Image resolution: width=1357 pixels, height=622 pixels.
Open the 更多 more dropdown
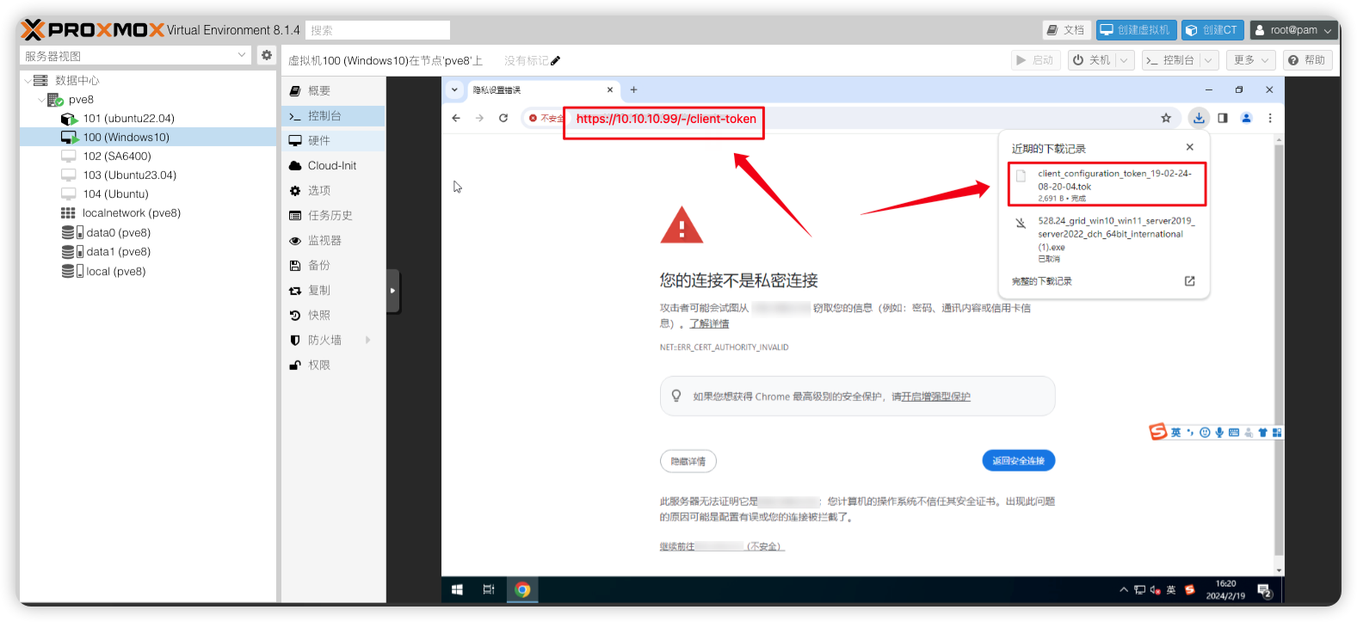click(x=1250, y=60)
